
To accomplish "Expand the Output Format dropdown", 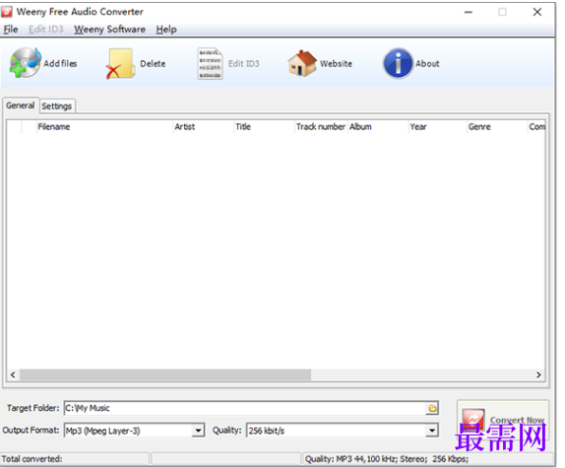I will tap(198, 431).
